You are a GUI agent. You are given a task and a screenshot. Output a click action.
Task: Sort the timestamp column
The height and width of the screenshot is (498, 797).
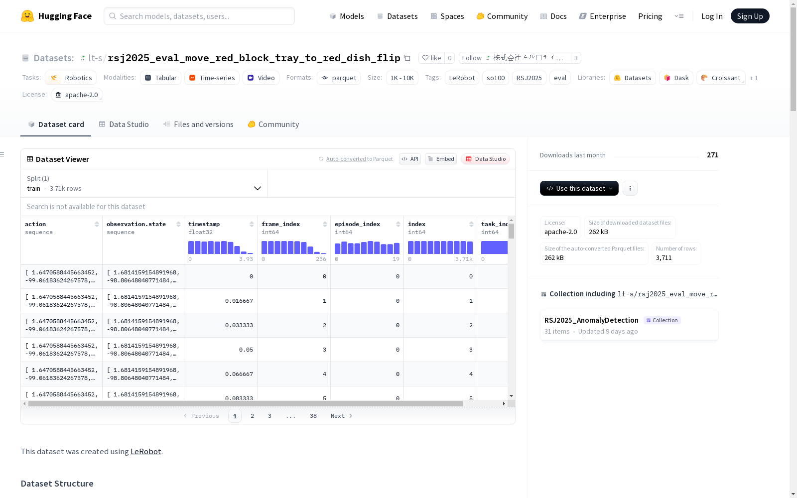coord(252,224)
